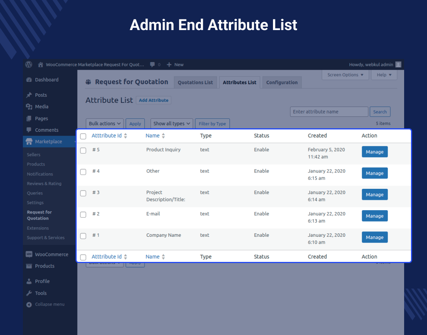Viewport: 427px width, 335px height.
Task: Open the Show all types dropdown
Action: coord(172,123)
